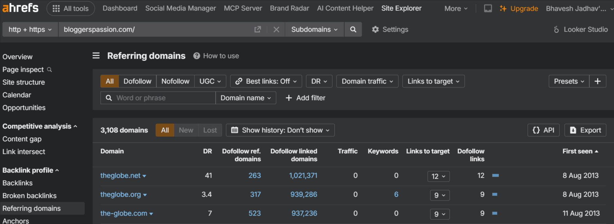Open Site Explorer

click(401, 8)
